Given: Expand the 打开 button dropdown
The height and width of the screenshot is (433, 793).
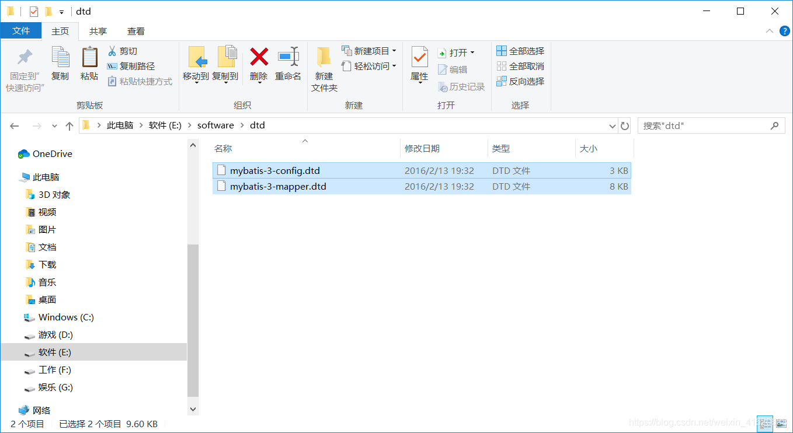Looking at the screenshot, I should [472, 52].
